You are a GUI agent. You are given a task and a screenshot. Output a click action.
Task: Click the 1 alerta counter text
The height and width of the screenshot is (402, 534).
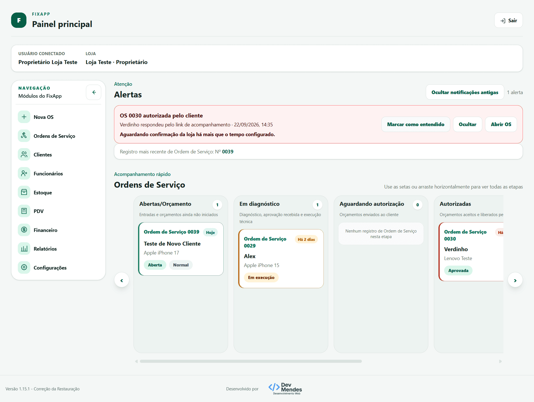tap(515, 92)
